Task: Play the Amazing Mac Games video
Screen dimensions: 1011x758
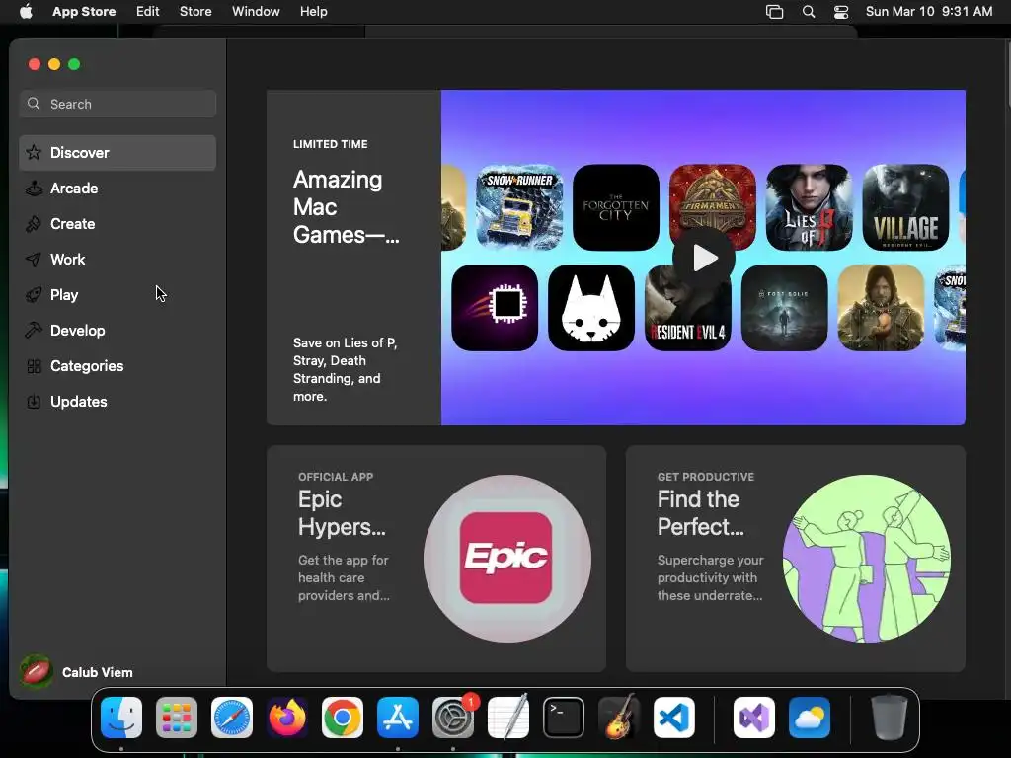Action: [x=703, y=258]
